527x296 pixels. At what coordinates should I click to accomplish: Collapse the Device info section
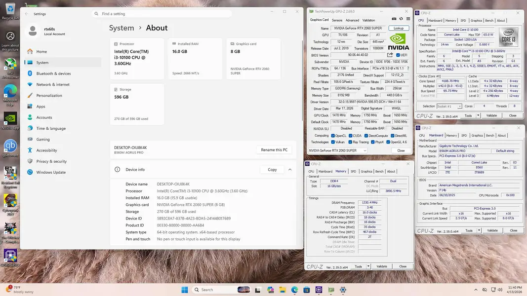(290, 170)
